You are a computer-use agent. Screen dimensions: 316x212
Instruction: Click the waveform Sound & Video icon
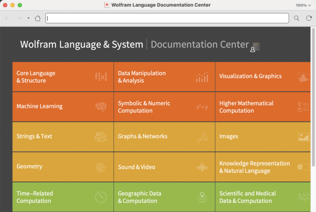[202, 167]
